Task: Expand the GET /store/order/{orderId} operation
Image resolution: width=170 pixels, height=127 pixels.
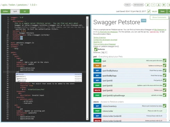Action: [x=130, y=116]
